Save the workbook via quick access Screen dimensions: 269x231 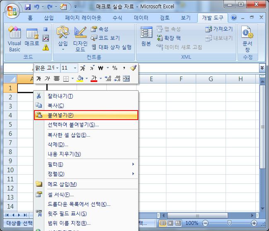point(28,7)
